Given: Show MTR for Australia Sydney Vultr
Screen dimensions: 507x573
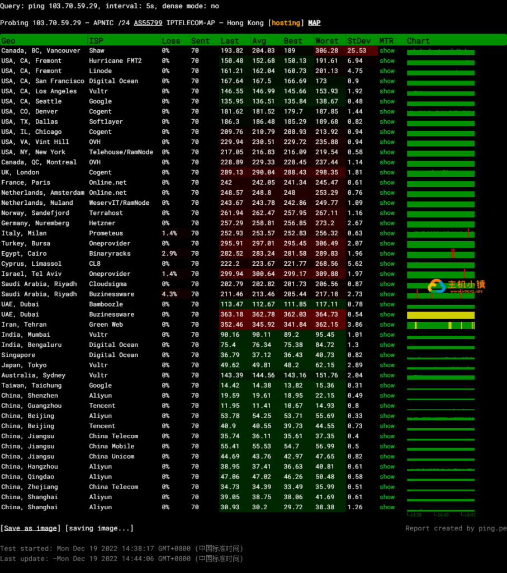Looking at the screenshot, I should (387, 375).
